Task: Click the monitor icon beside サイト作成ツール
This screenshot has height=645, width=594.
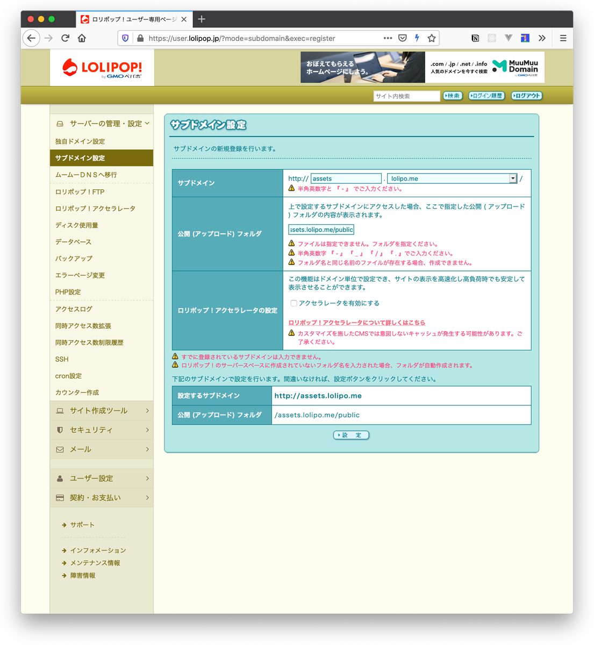Action: click(x=60, y=410)
